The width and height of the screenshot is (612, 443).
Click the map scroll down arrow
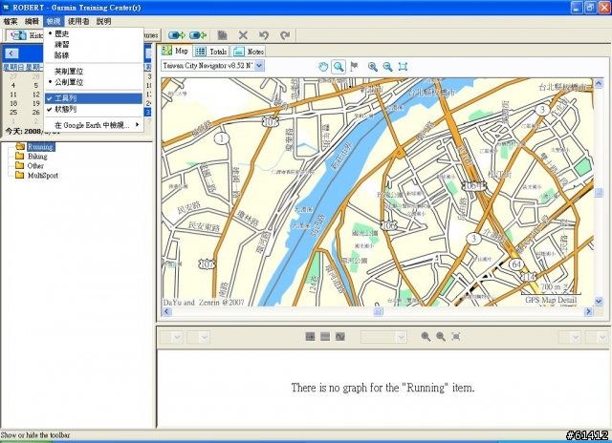599,301
